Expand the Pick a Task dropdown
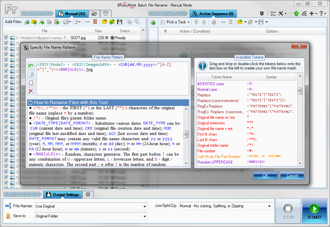 pyautogui.click(x=188, y=22)
